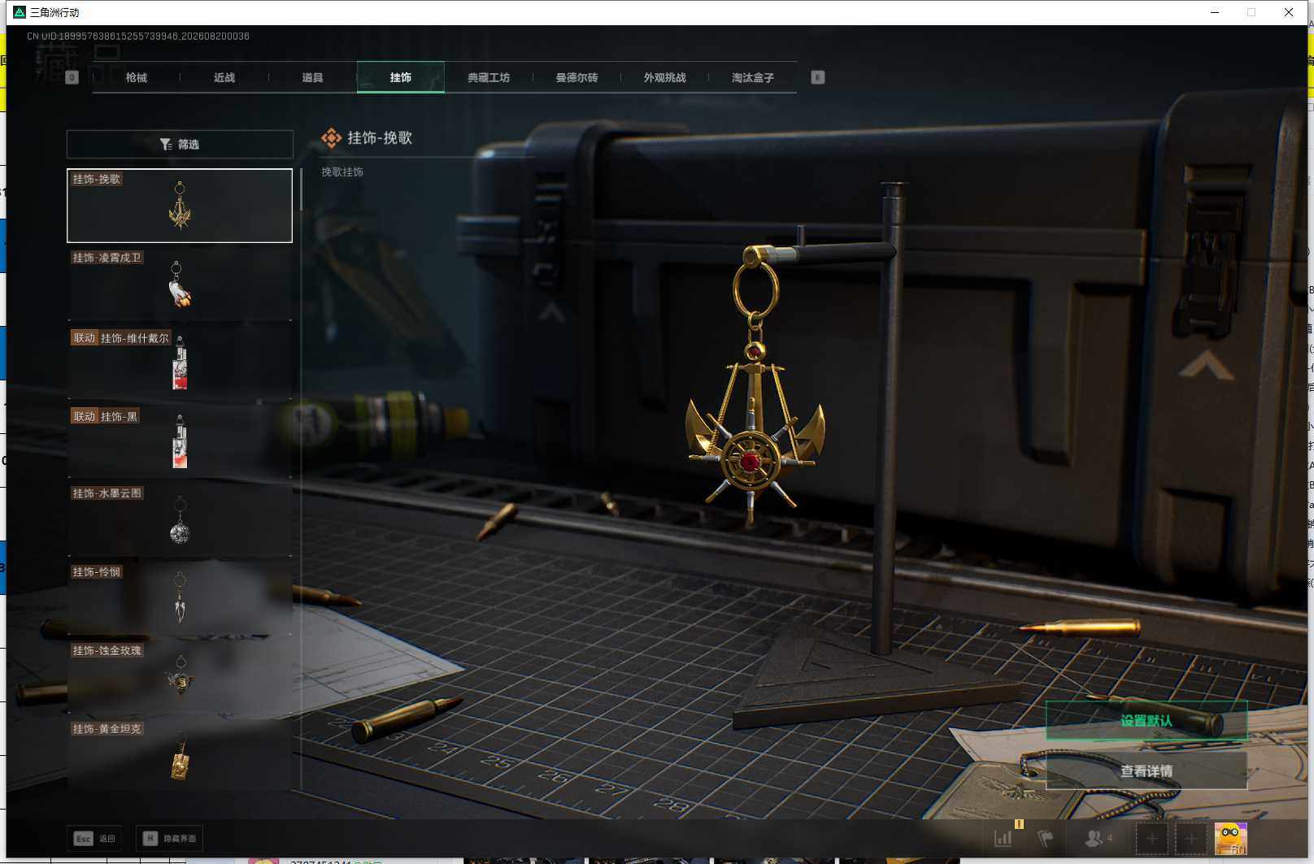Pick the 挂饰-黄金坦克 charm

click(180, 754)
